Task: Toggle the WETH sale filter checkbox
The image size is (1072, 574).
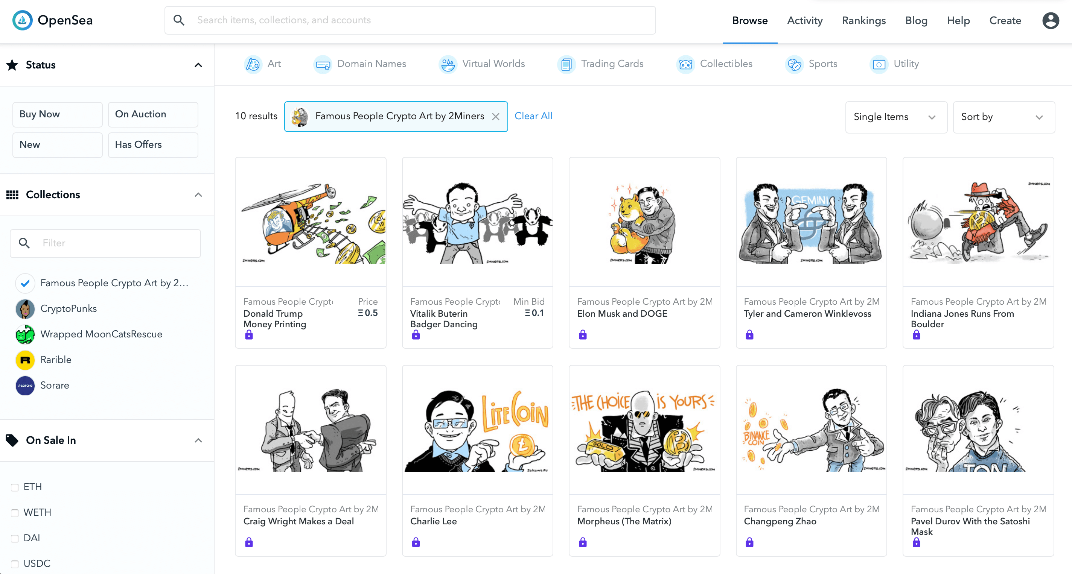Action: tap(15, 512)
